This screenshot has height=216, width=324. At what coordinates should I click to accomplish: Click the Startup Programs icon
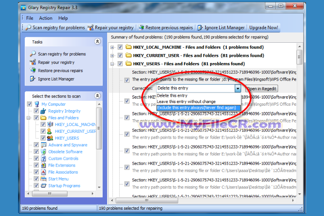click(43, 185)
